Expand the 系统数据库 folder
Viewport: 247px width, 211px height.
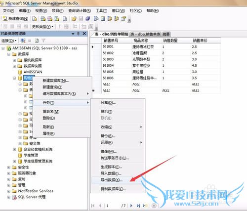[x=14, y=60]
